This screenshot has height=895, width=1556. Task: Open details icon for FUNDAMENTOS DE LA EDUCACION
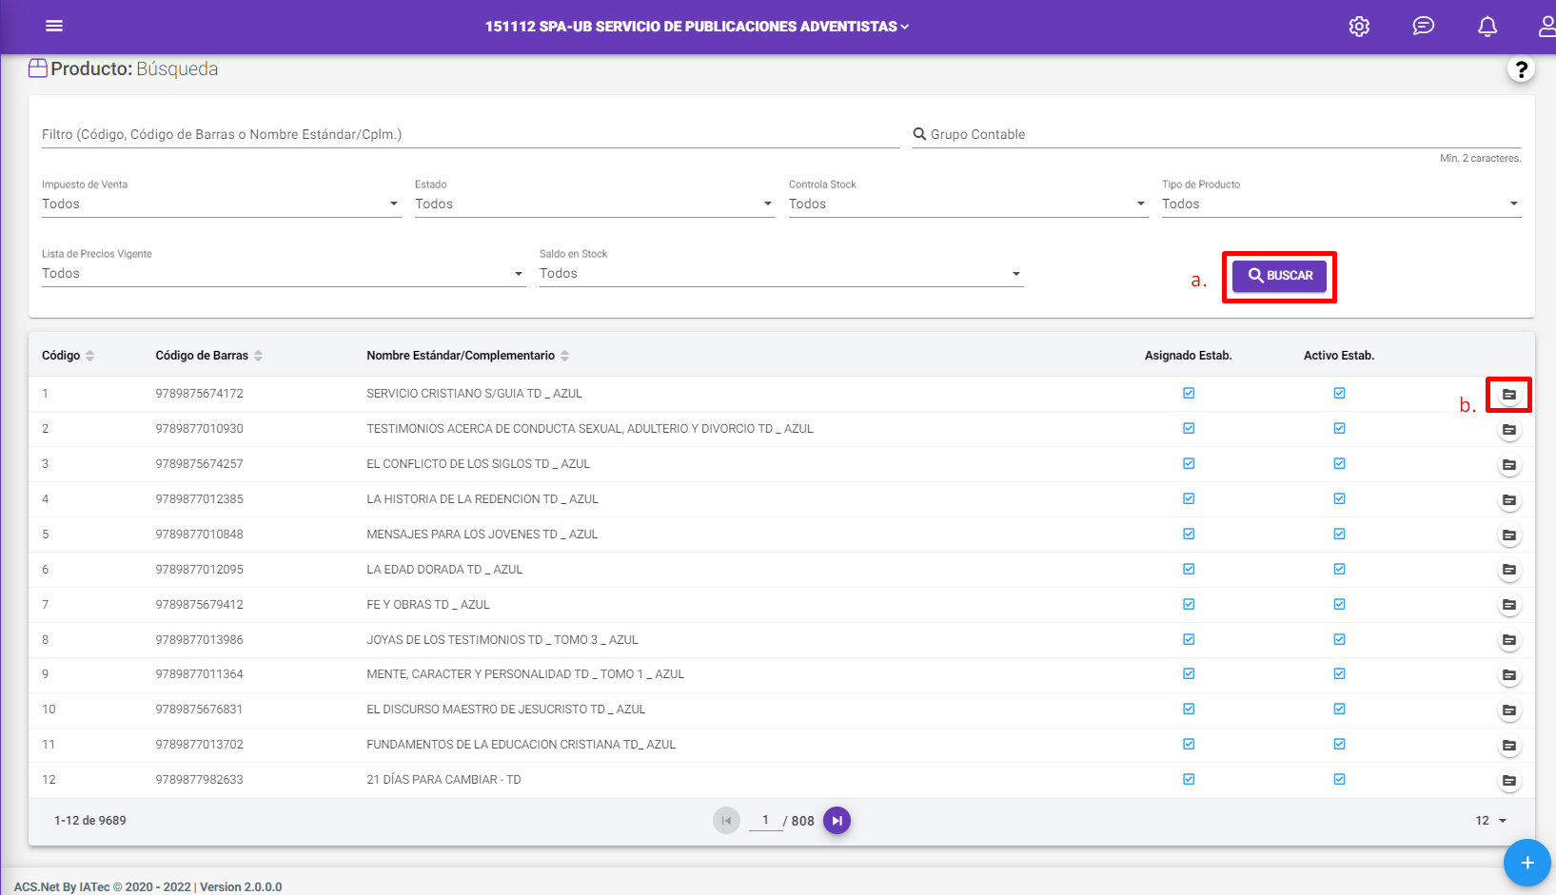pyautogui.click(x=1509, y=746)
